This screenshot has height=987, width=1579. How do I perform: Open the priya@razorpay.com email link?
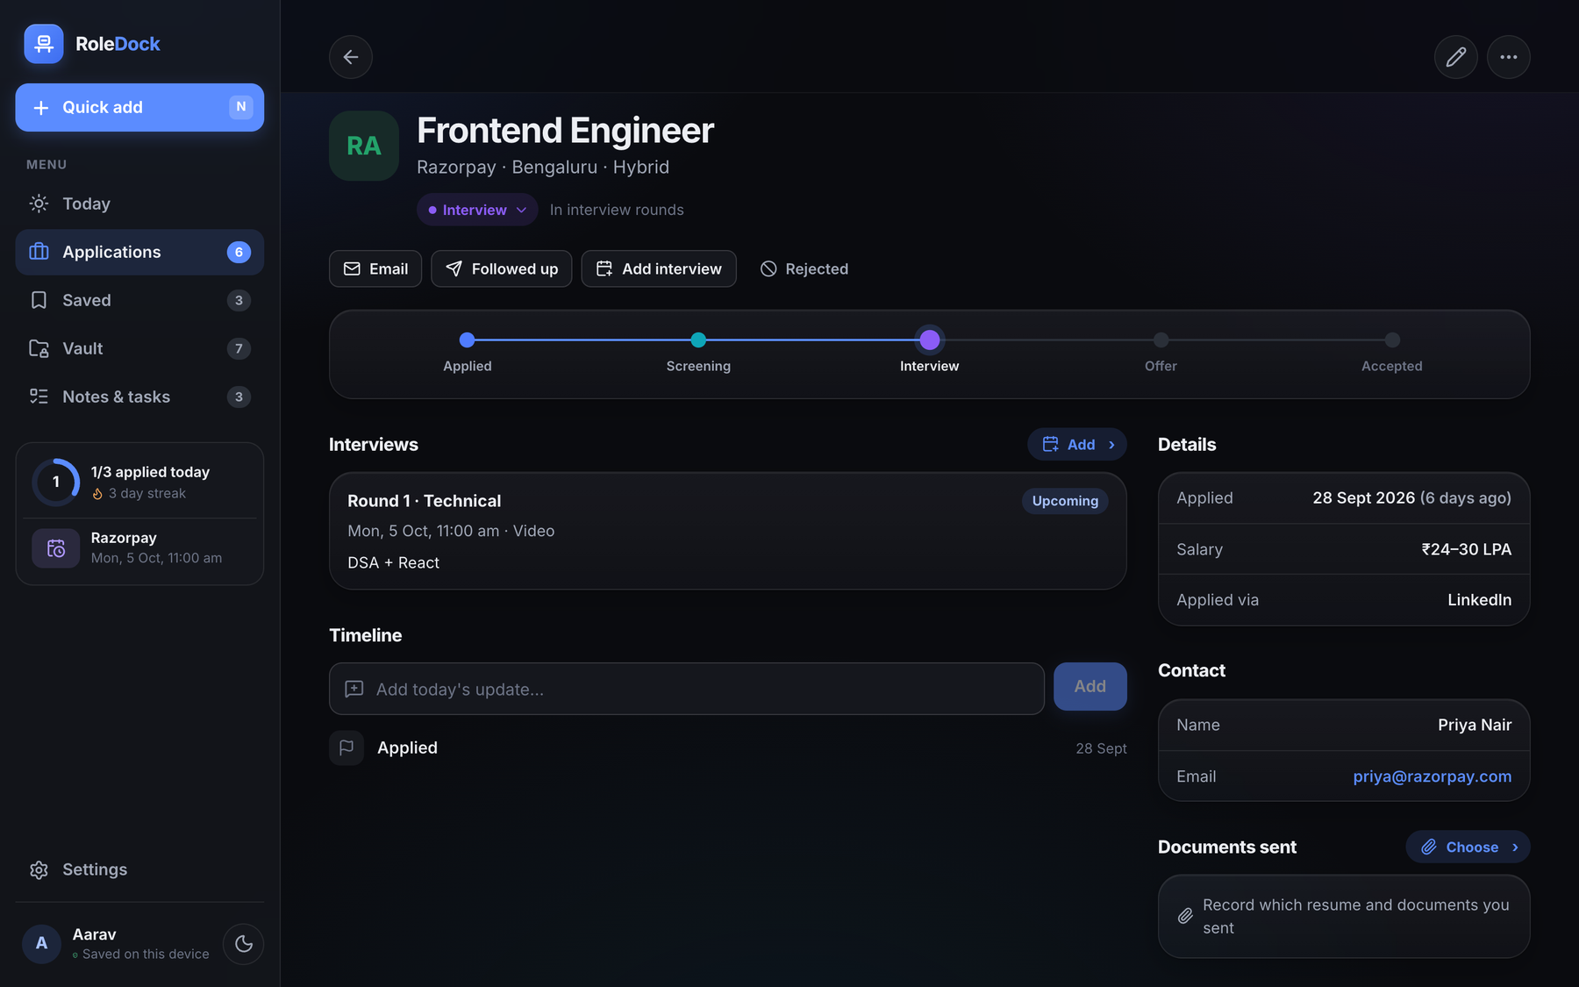point(1432,776)
